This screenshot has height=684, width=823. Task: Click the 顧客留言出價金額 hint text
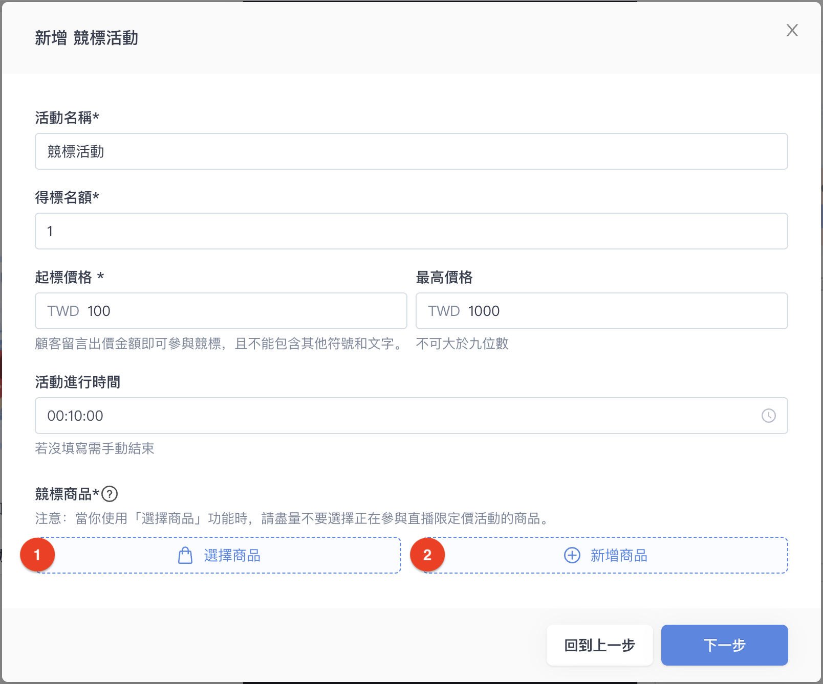click(219, 344)
